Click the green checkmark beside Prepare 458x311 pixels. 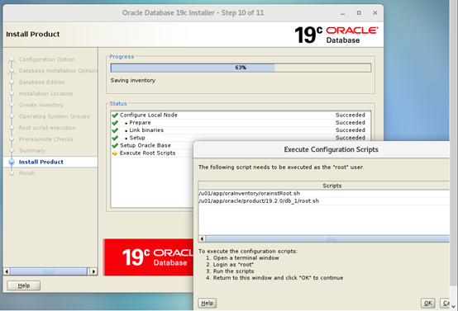[115, 123]
